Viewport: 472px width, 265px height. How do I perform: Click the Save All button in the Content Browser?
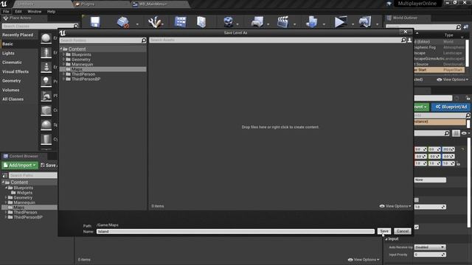(49, 165)
